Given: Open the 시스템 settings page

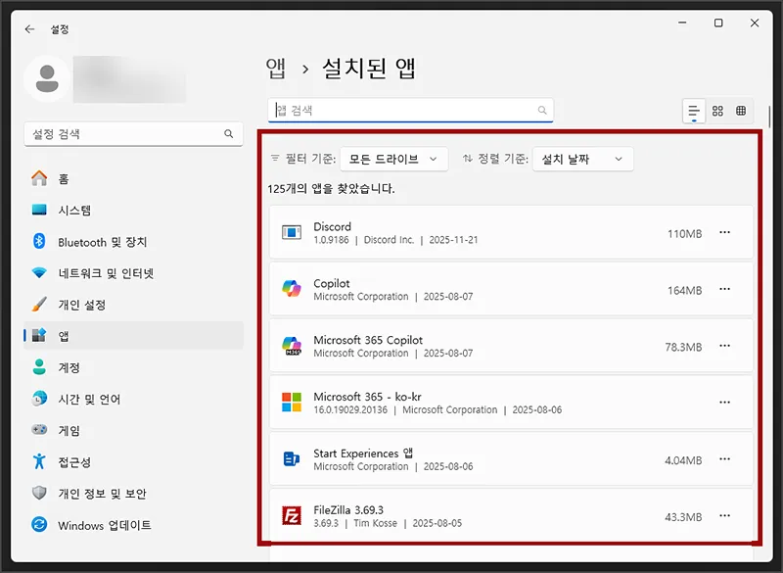Looking at the screenshot, I should 133,210.
